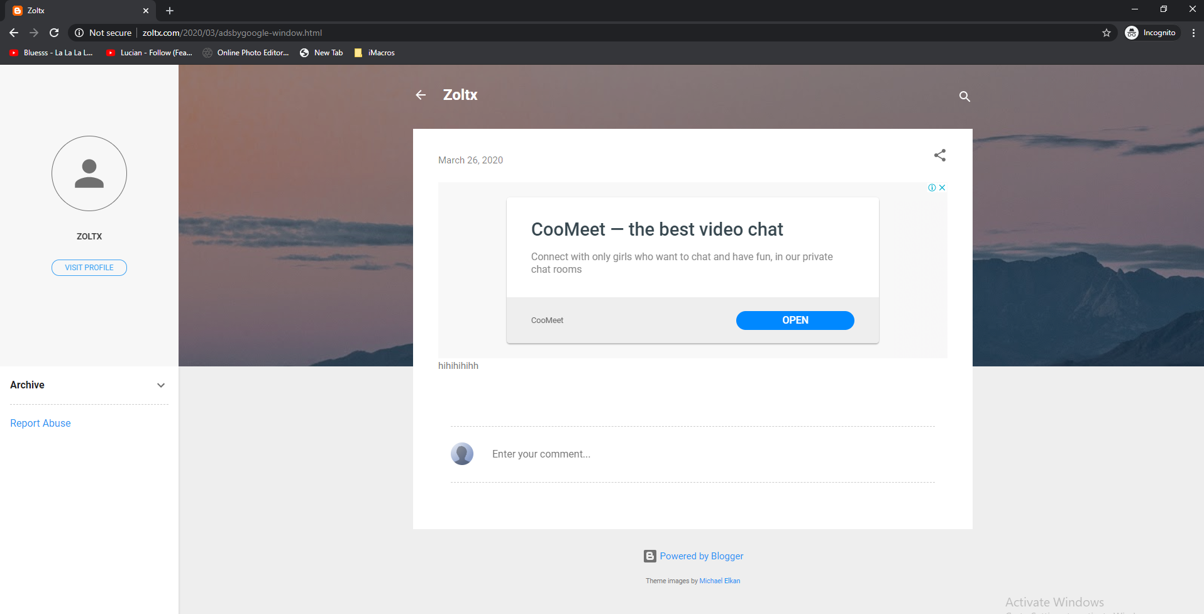1204x614 pixels.
Task: View site information for Not secure
Action: pos(103,33)
